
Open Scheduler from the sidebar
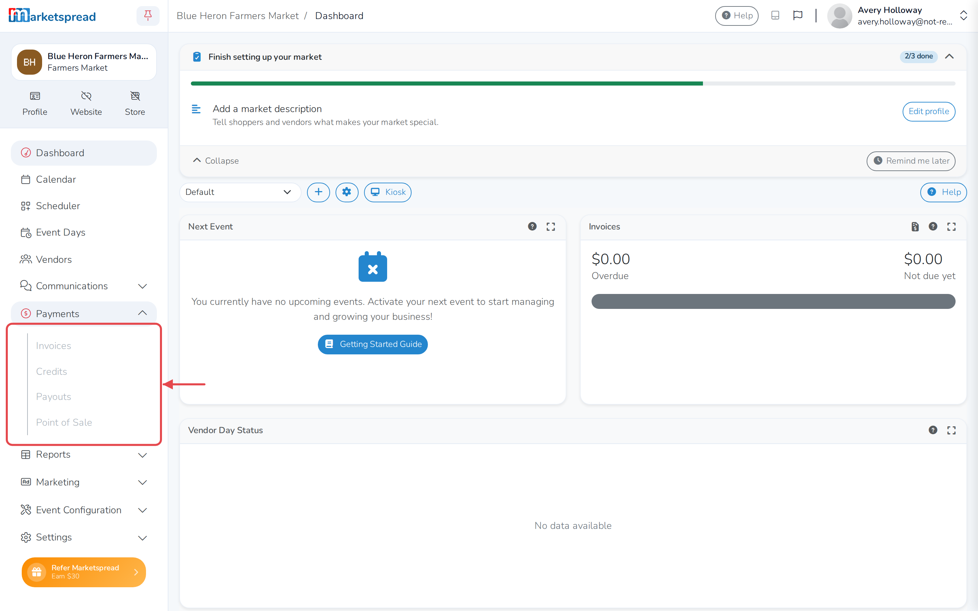(84, 206)
